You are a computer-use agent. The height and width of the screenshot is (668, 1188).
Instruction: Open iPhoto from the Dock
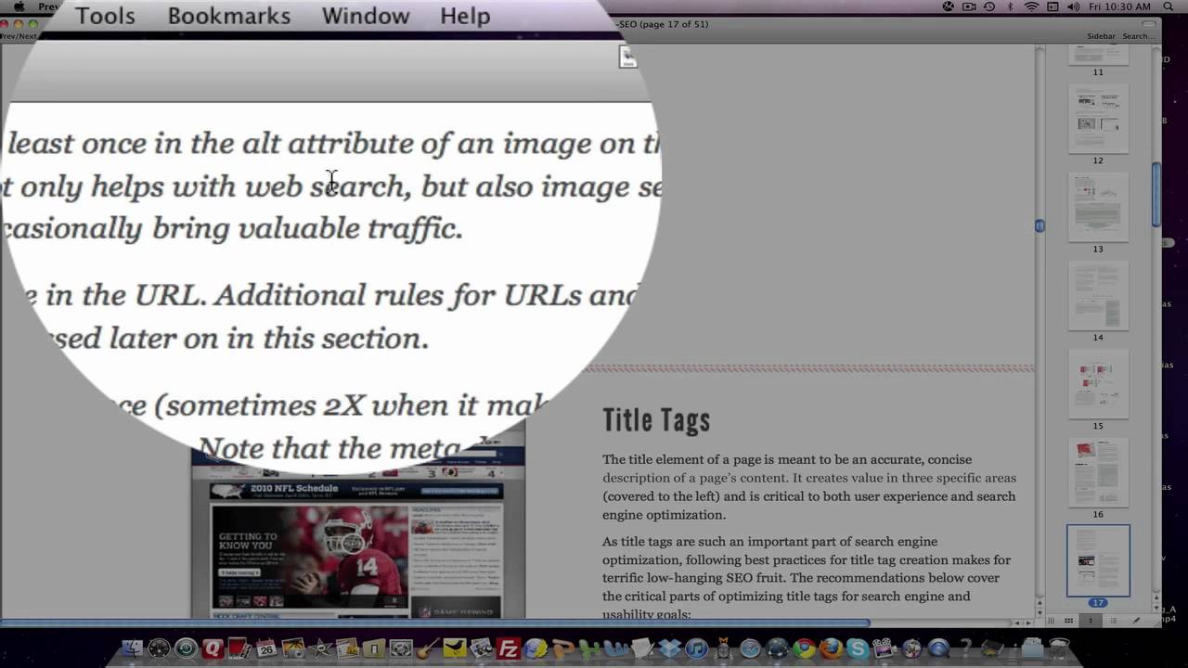point(293,649)
